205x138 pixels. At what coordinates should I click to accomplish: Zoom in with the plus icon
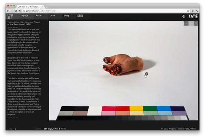186,23
